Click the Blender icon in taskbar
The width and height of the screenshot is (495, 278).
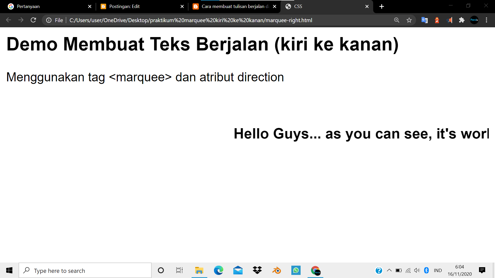(276, 271)
